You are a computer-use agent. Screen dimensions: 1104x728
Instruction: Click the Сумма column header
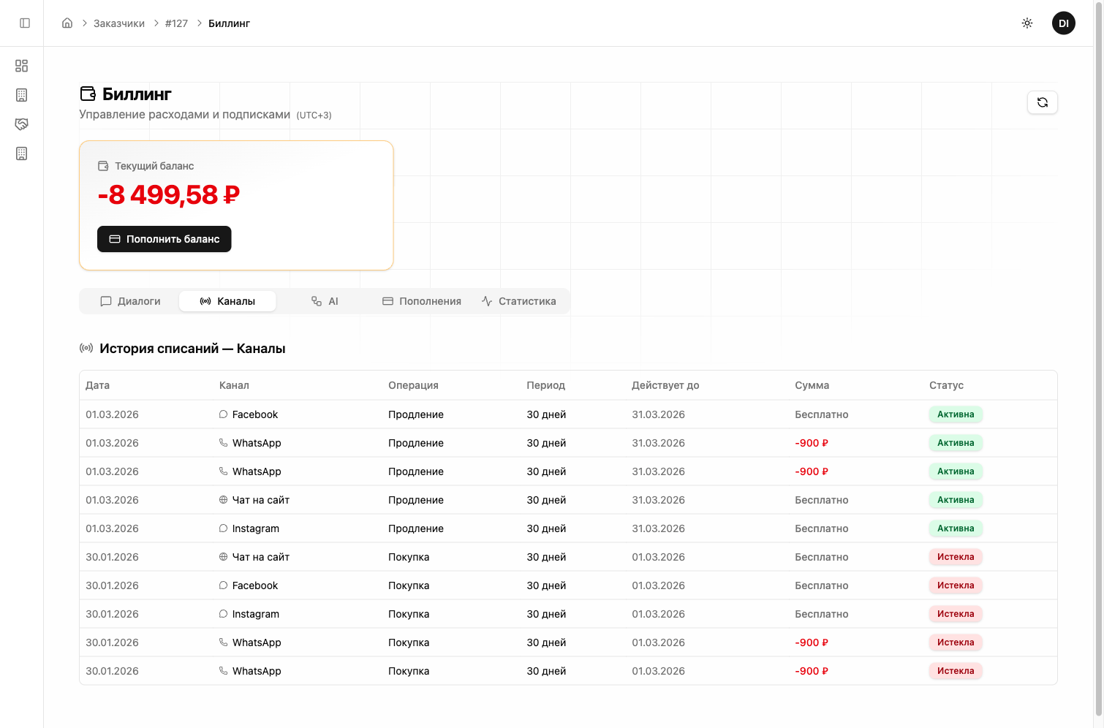click(812, 385)
